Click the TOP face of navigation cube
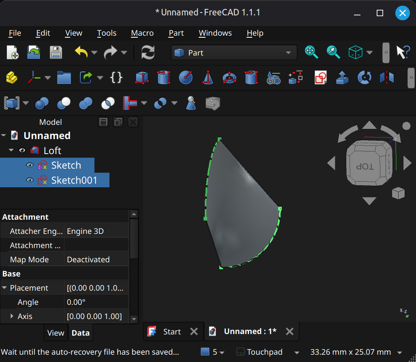The width and height of the screenshot is (416, 362). pyautogui.click(x=365, y=167)
